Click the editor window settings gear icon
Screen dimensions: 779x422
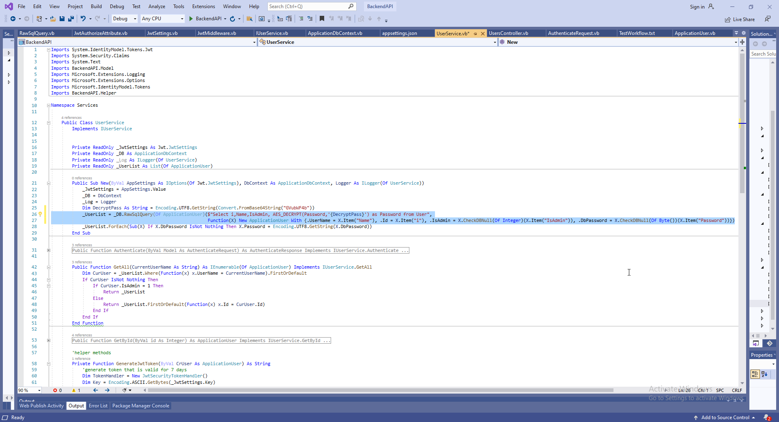click(744, 33)
